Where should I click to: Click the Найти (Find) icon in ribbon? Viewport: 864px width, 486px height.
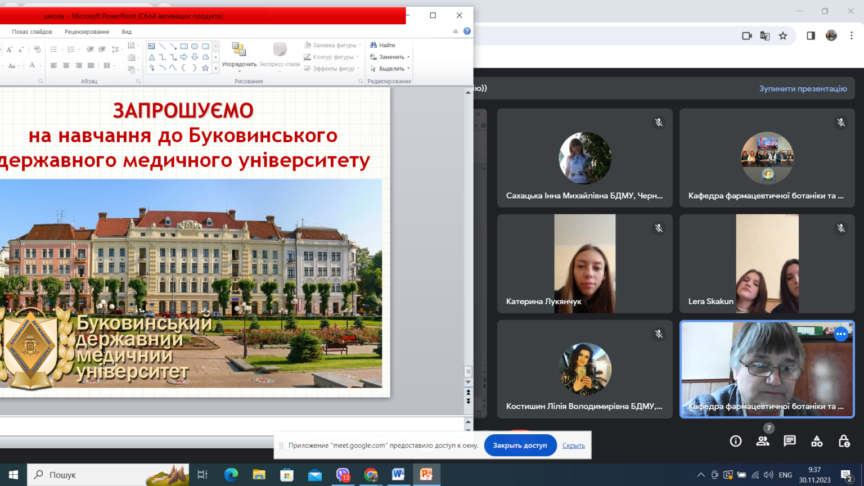click(x=373, y=45)
